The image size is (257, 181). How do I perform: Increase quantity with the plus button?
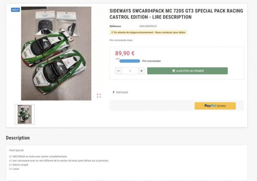click(141, 71)
